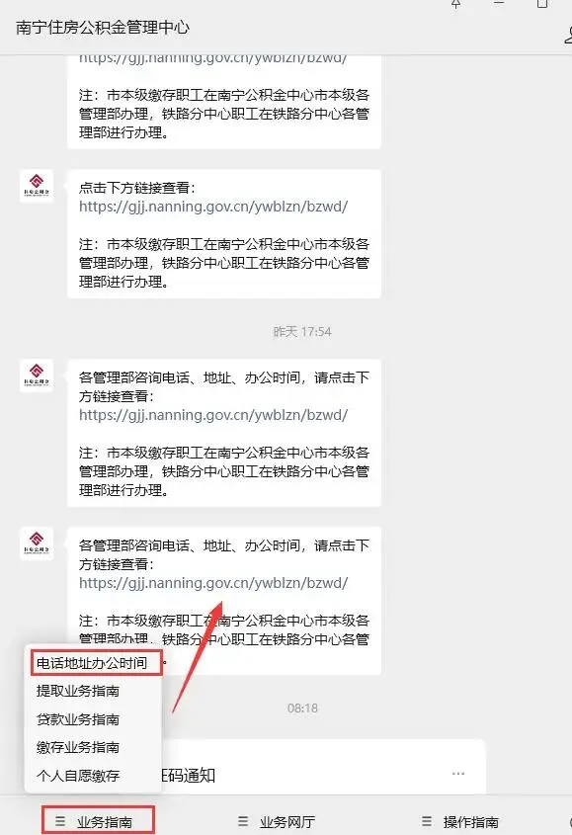
Task: Choose 缴存业务指南 from the popup
Action: [78, 747]
